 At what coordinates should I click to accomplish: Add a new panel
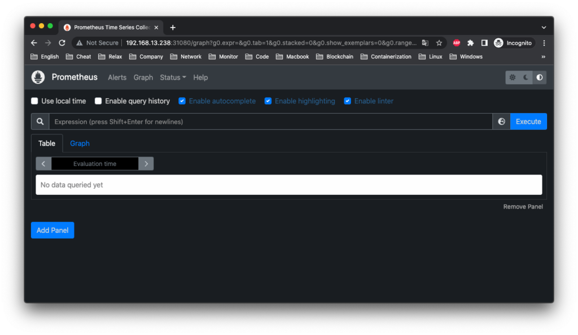[52, 230]
